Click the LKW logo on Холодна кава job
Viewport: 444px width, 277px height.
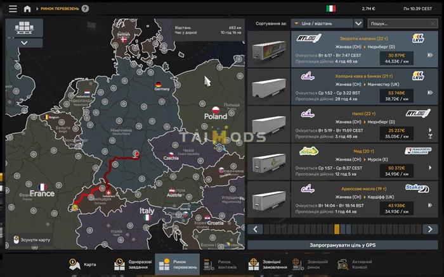(x=418, y=76)
